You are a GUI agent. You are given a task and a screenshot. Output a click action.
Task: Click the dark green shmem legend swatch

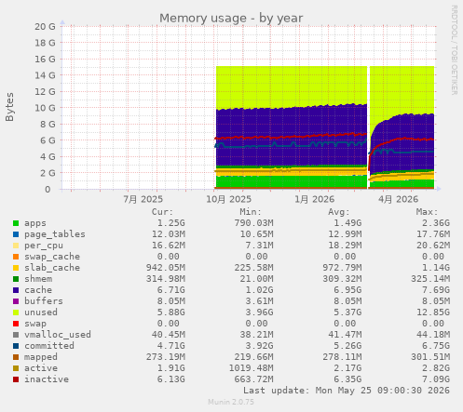(16, 279)
